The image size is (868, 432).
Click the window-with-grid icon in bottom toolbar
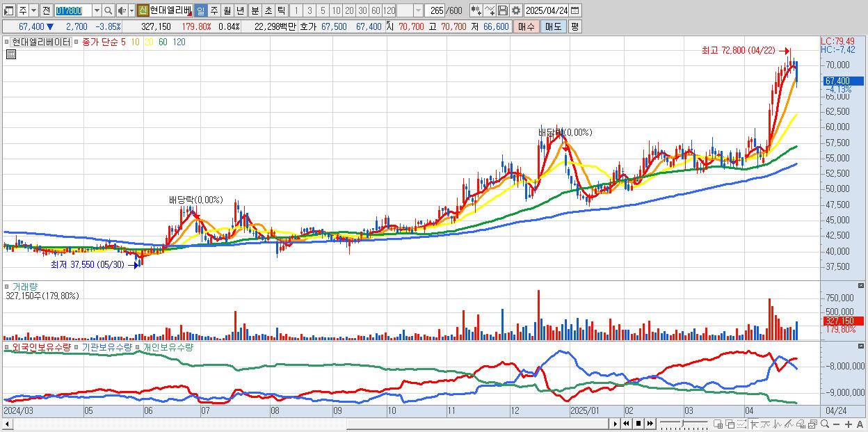pyautogui.click(x=718, y=424)
